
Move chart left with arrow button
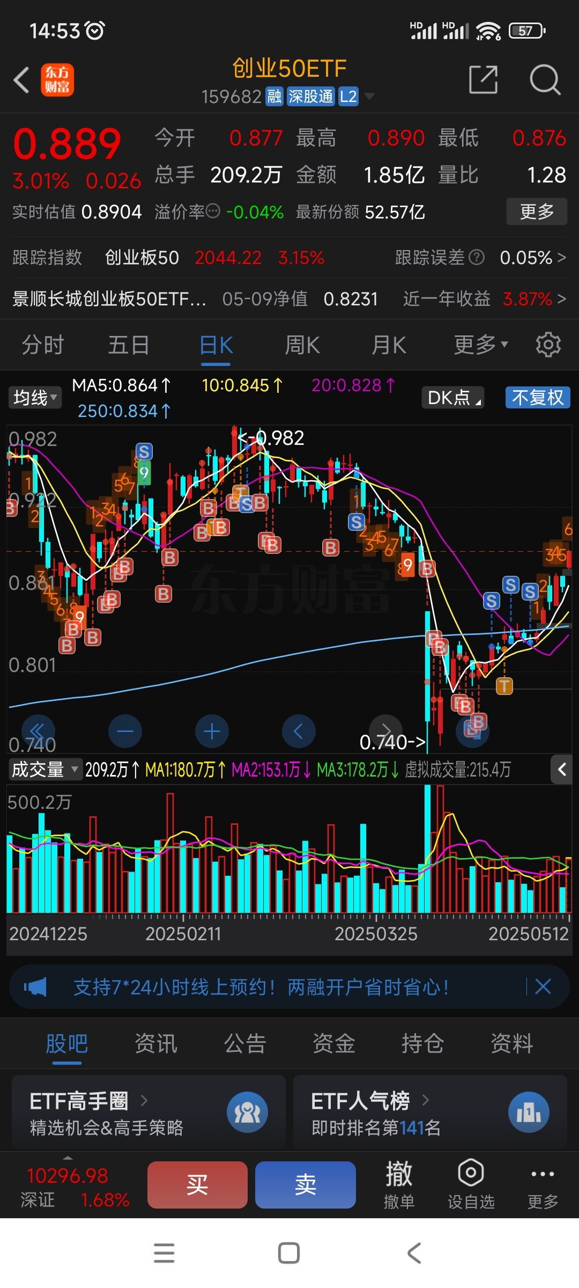(299, 731)
